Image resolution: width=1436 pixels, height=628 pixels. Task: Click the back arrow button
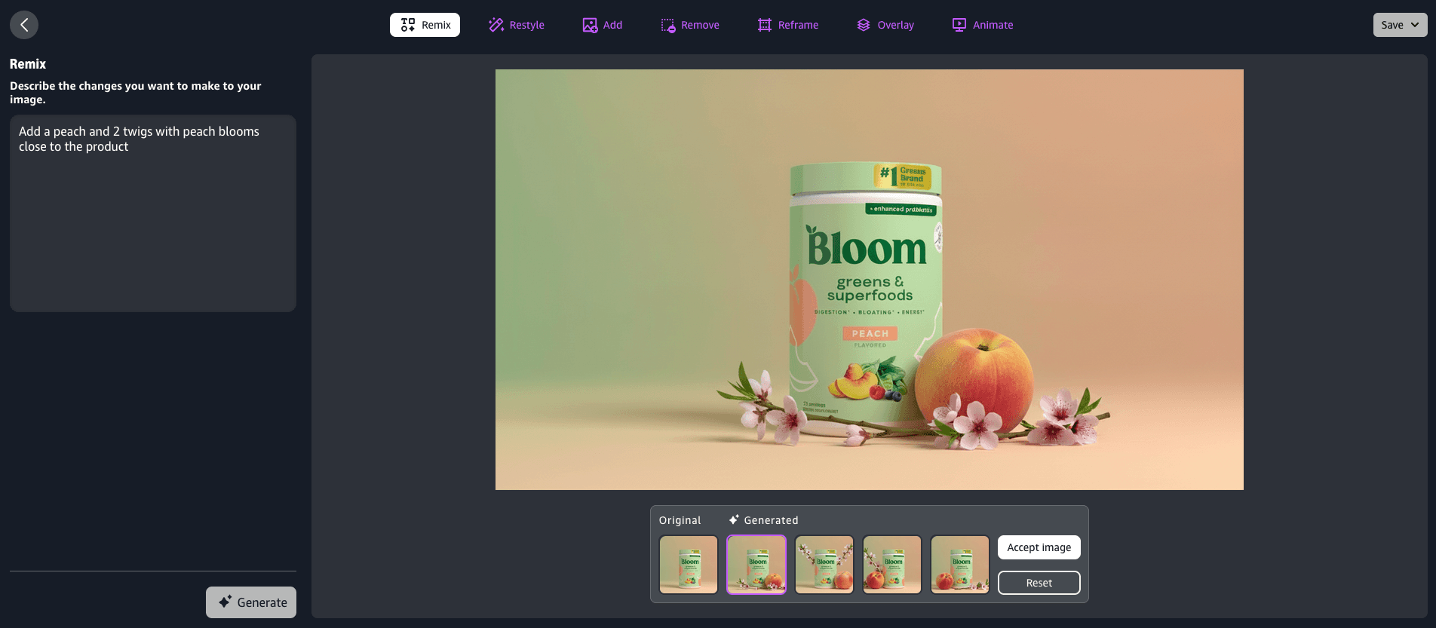click(24, 25)
